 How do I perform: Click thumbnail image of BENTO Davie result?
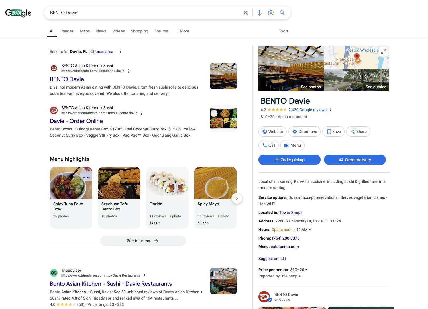click(x=223, y=76)
